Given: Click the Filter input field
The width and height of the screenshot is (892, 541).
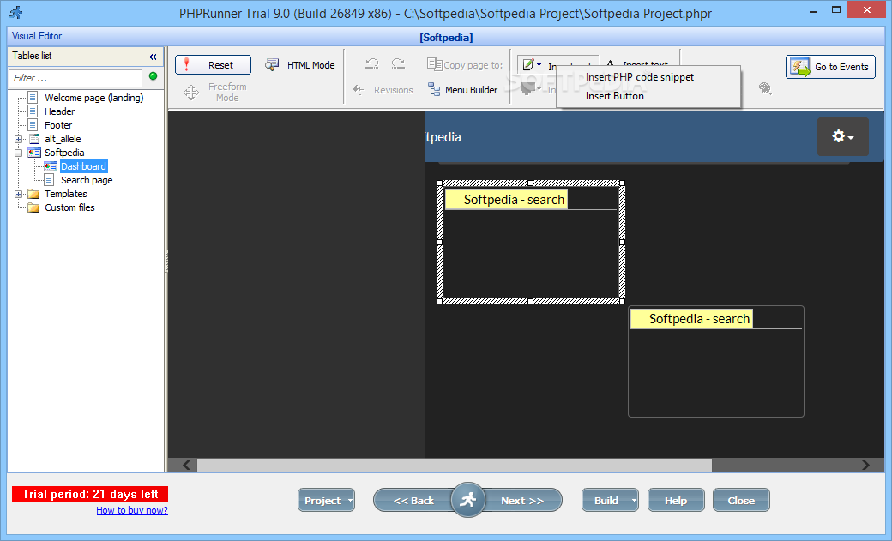Looking at the screenshot, I should click(x=75, y=78).
